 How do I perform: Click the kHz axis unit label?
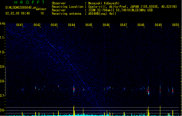coord(3,23)
